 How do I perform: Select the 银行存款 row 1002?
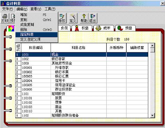click(82, 59)
